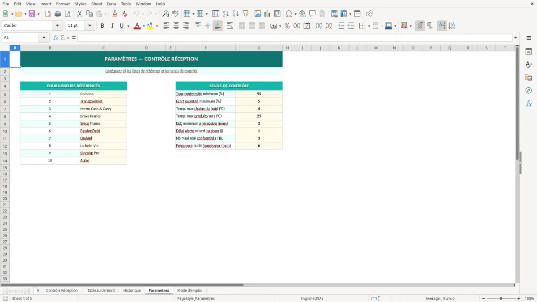Open Sidebar Gallery panel icon
This screenshot has height=302, width=537.
(x=528, y=78)
